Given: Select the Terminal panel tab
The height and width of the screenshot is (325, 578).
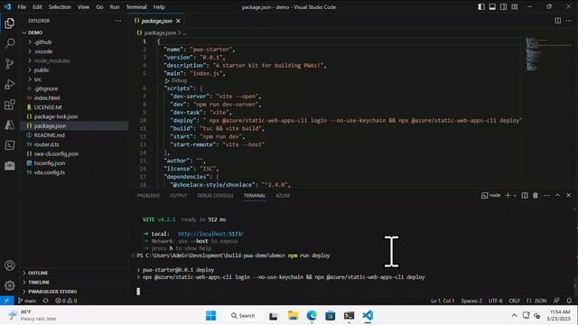Looking at the screenshot, I should pyautogui.click(x=255, y=196).
